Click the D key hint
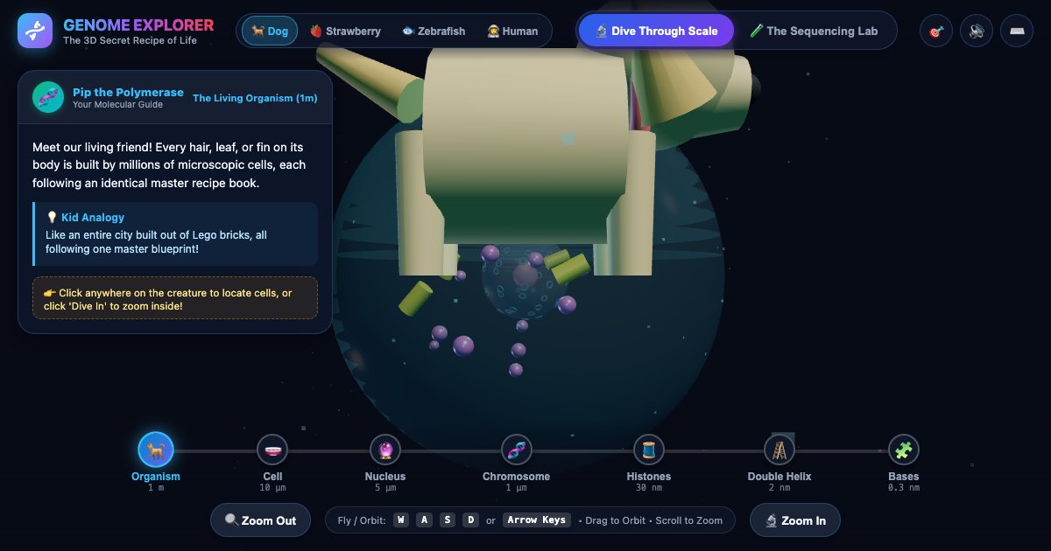Viewport: 1051px width, 551px height. [x=470, y=520]
